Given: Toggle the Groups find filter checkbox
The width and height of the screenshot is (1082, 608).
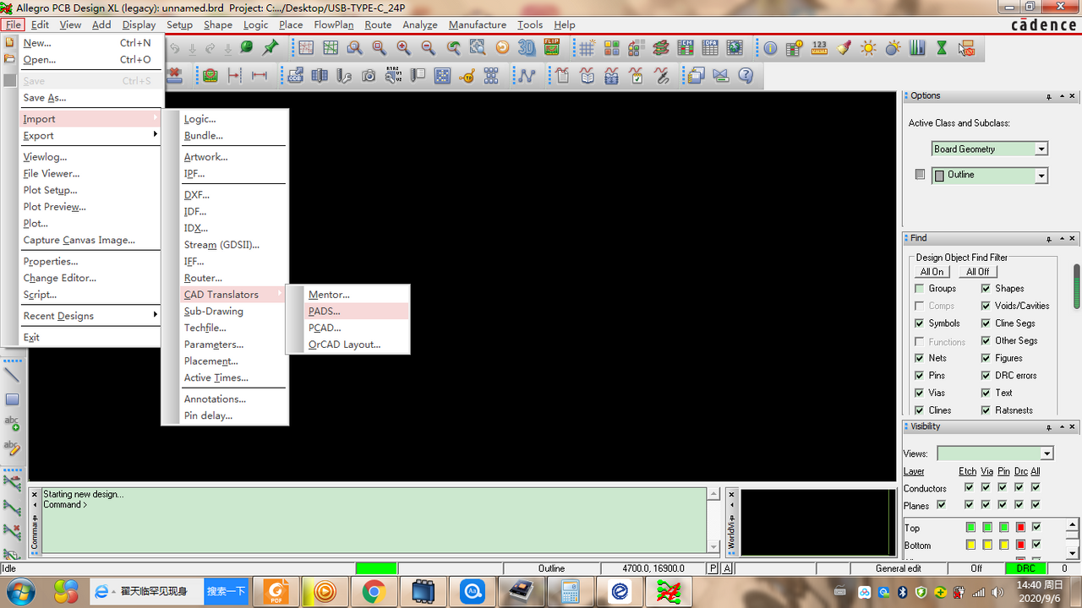Looking at the screenshot, I should click(x=920, y=289).
